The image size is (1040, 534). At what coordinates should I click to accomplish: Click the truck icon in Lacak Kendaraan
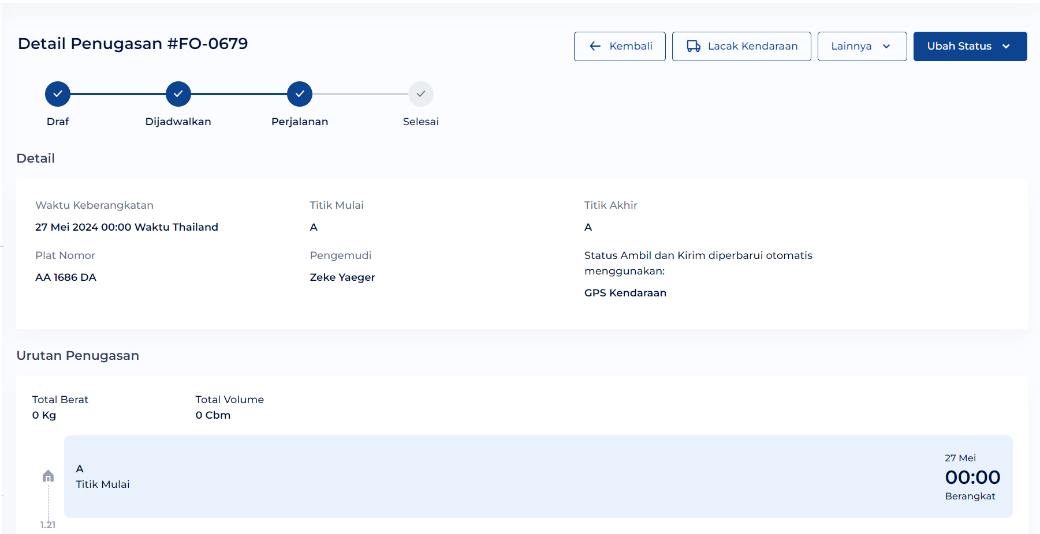[694, 46]
